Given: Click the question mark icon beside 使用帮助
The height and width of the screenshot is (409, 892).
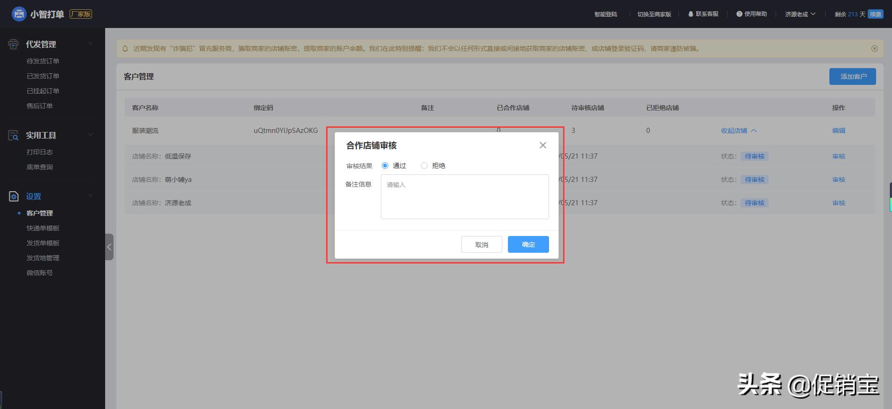Looking at the screenshot, I should coord(739,14).
